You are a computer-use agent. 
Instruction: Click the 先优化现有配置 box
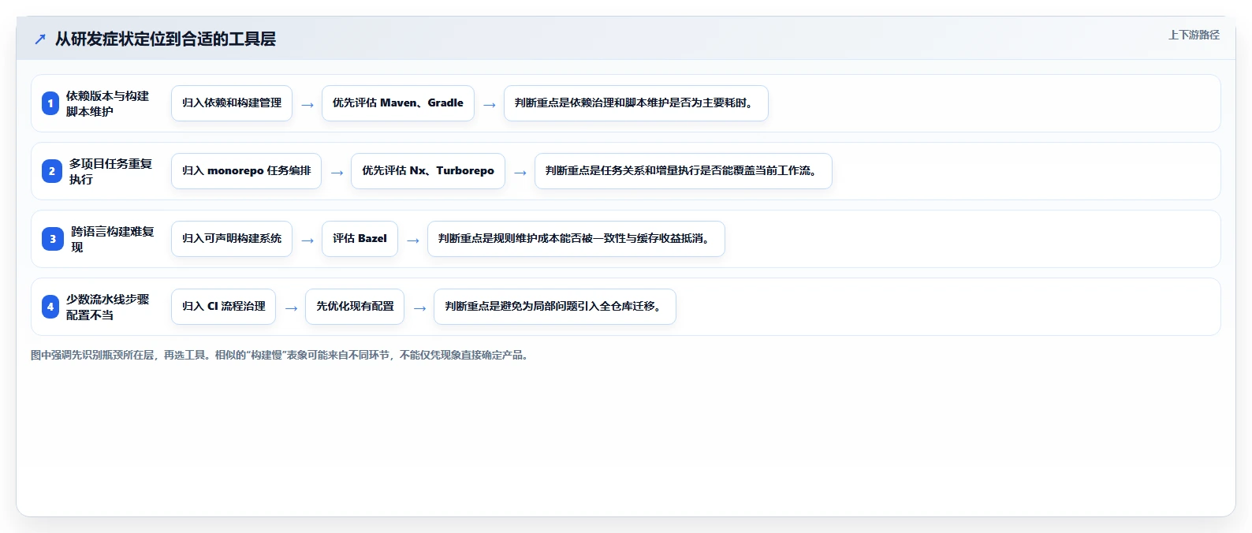point(355,307)
